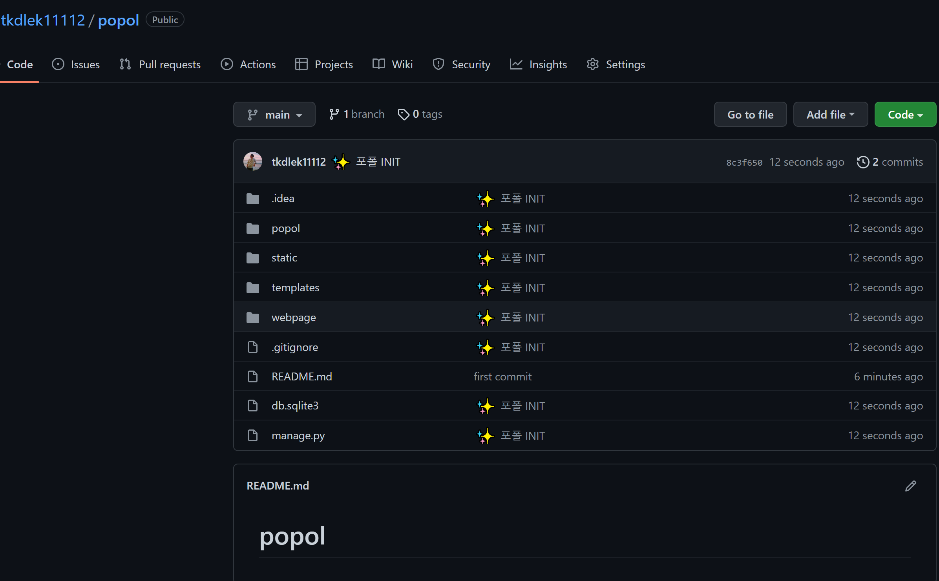Open the popol repository title link

point(118,20)
